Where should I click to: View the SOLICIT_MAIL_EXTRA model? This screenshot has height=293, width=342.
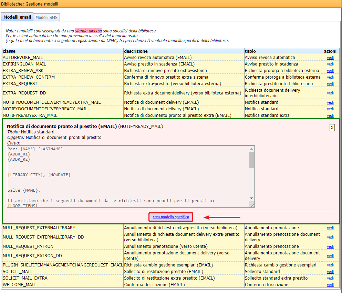coord(330,278)
